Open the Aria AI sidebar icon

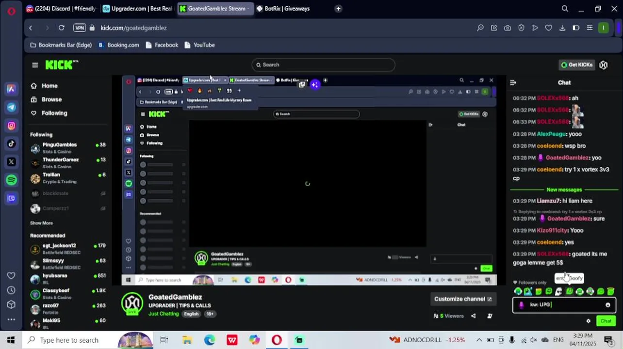(x=11, y=89)
